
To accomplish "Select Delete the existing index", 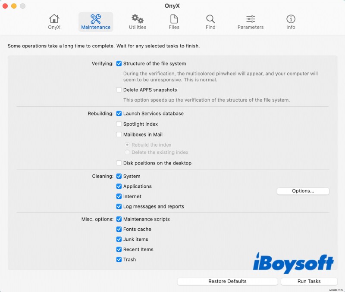I will tap(127, 152).
